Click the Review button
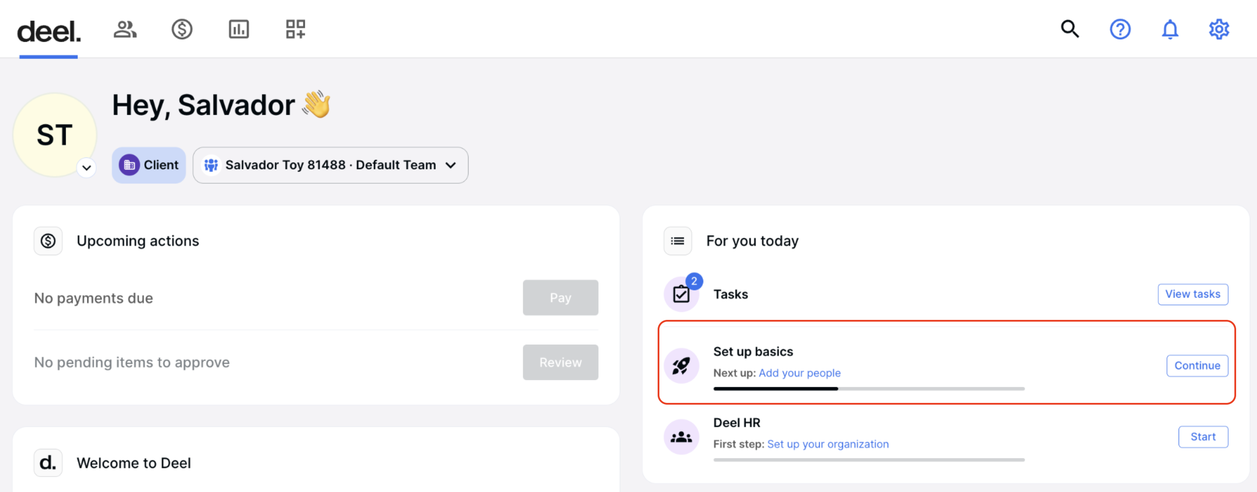1257x492 pixels. (x=560, y=362)
